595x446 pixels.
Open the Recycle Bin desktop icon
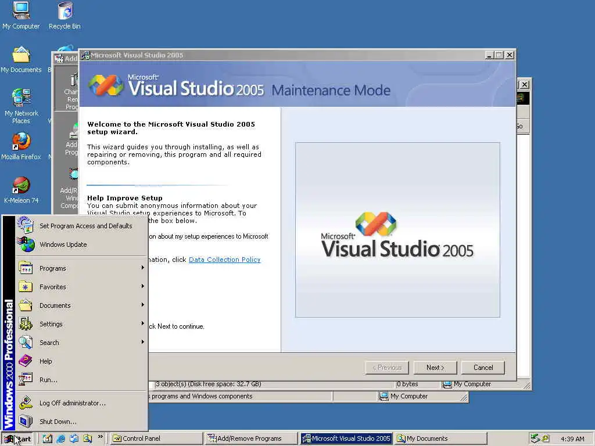65,16
